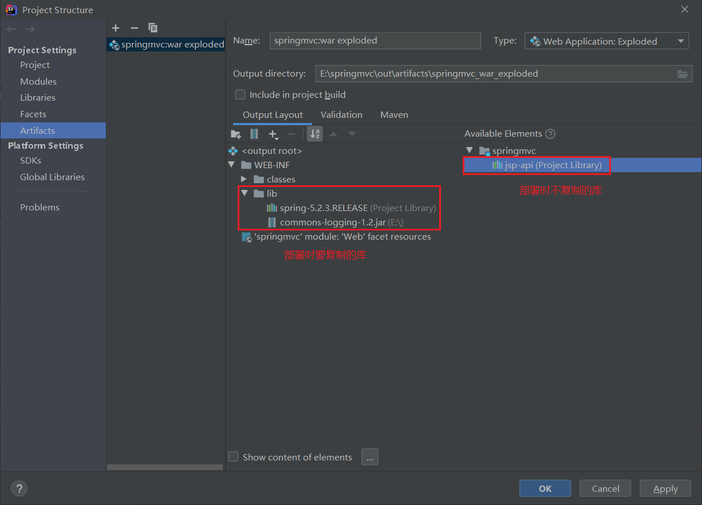Switch to the Validation tab
The height and width of the screenshot is (505, 702).
[x=341, y=115]
